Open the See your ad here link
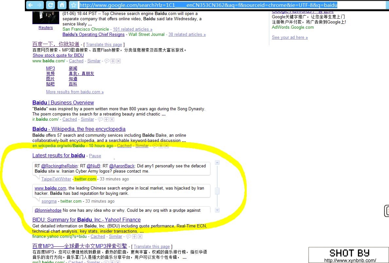 290,37
